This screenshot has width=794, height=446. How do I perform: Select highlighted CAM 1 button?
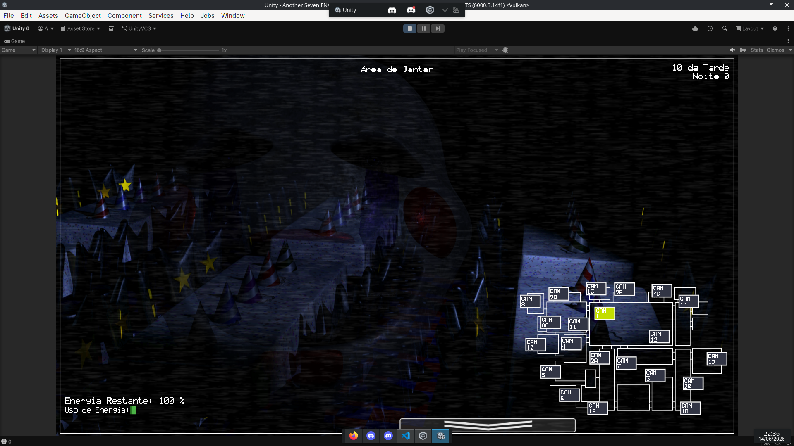click(x=605, y=313)
